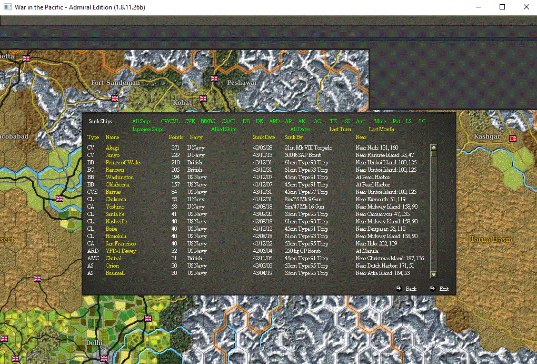The height and width of the screenshot is (364, 537).
Task: Sort the list by Type column
Action: click(93, 137)
